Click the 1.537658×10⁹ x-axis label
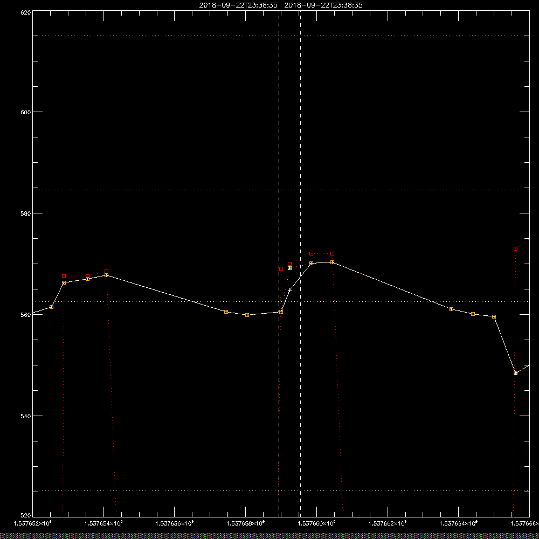 click(x=245, y=523)
